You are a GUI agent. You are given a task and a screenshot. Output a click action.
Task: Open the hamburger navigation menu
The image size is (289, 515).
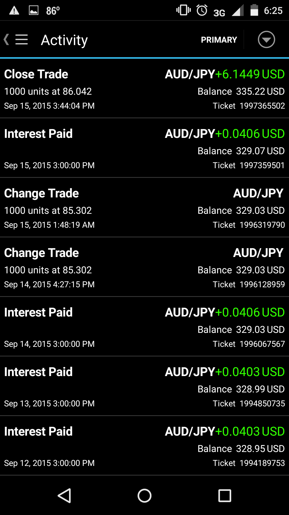[x=21, y=40]
